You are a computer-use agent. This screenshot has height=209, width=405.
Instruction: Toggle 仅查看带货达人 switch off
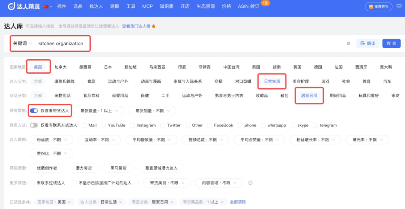(34, 111)
